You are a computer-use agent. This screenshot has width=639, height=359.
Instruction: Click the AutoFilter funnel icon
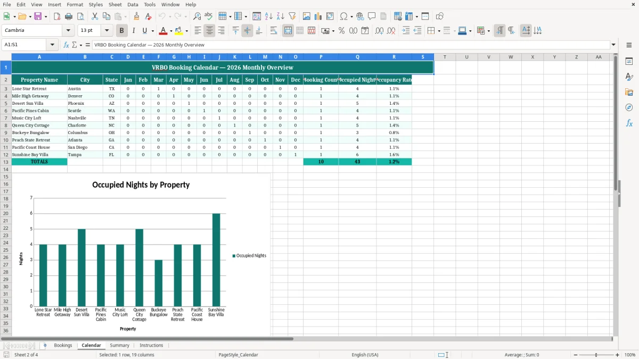click(292, 16)
